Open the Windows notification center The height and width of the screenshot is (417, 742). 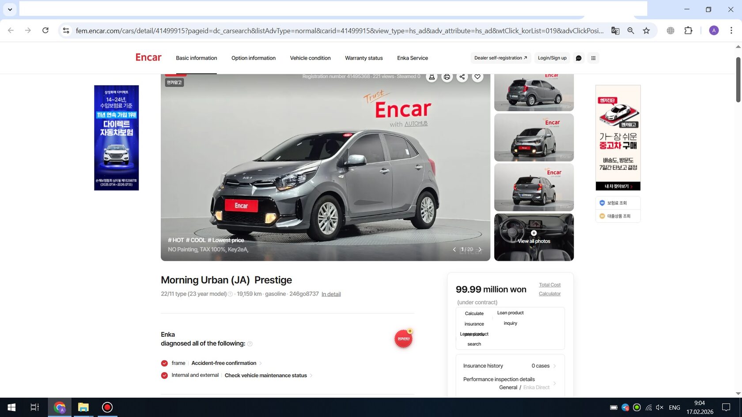click(x=726, y=407)
